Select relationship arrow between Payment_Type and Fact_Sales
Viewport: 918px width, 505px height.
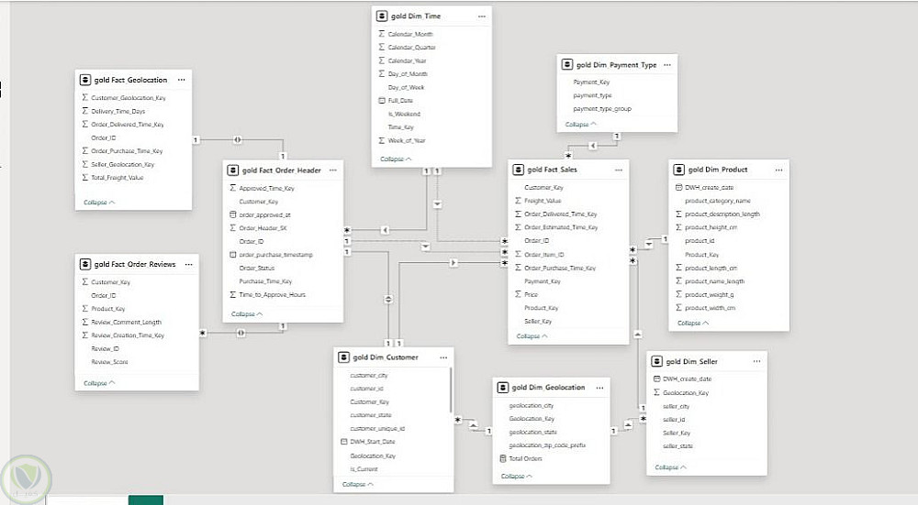click(592, 146)
